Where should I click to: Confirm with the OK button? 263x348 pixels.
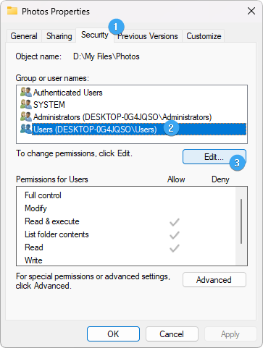(x=113, y=334)
